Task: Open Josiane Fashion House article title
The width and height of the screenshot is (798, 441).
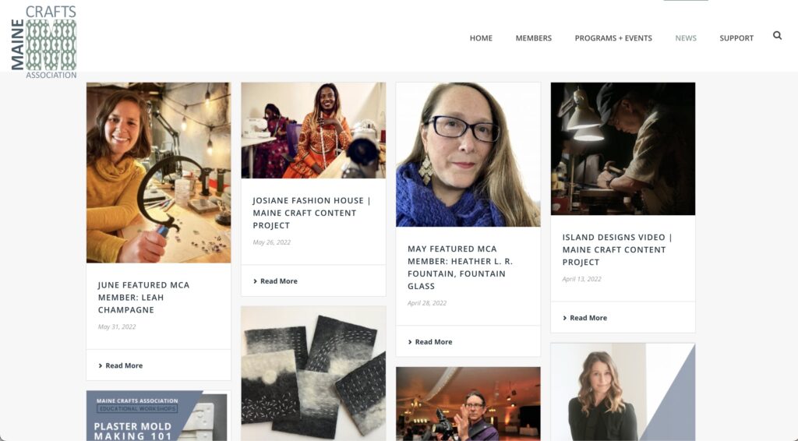Action: point(312,213)
